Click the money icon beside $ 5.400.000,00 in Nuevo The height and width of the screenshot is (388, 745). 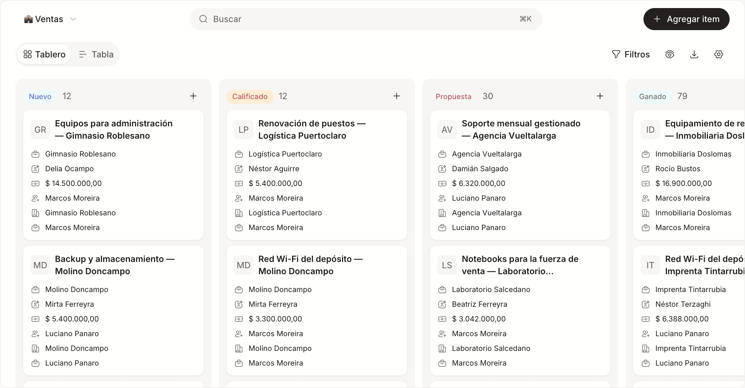click(x=35, y=319)
